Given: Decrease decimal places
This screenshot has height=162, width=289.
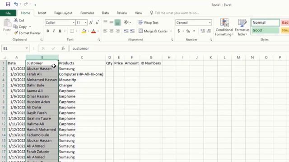Looking at the screenshot, I should click(209, 31).
